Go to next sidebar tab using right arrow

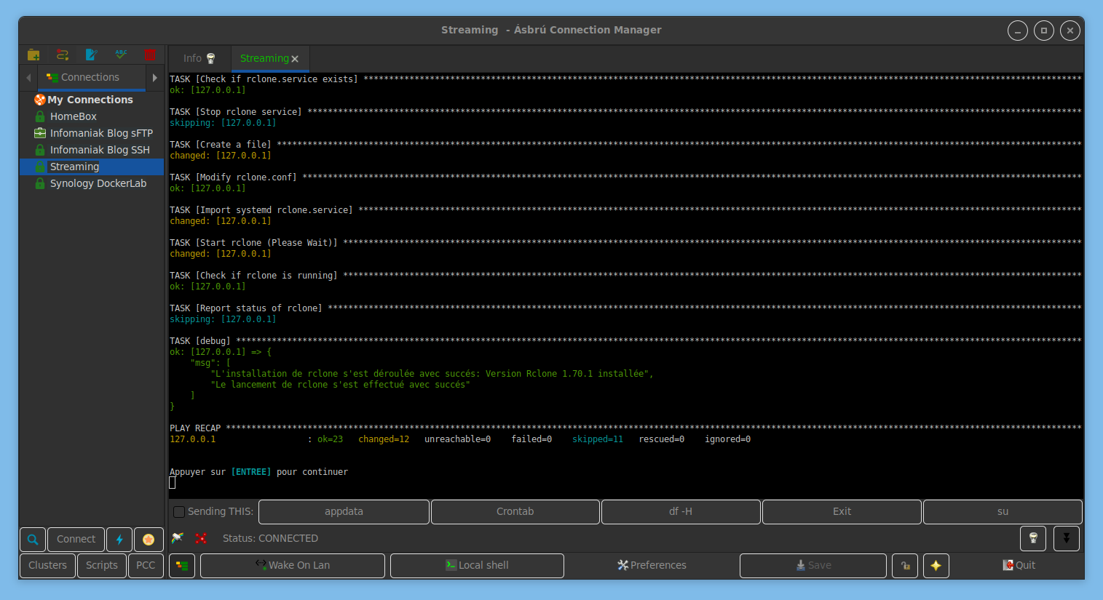click(155, 77)
